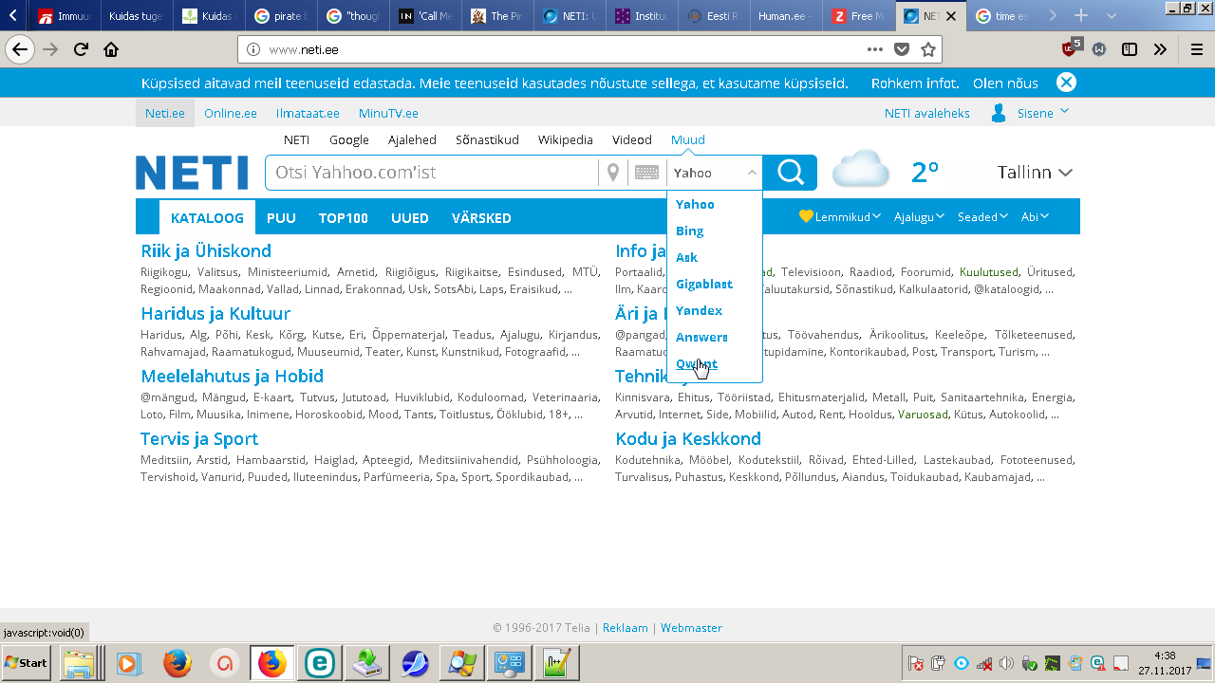Launch file explorer from taskbar
This screenshot has width=1215, height=683.
[78, 662]
